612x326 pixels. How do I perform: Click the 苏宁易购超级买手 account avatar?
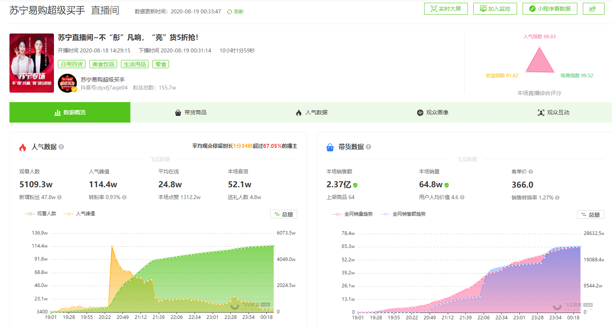click(x=67, y=83)
